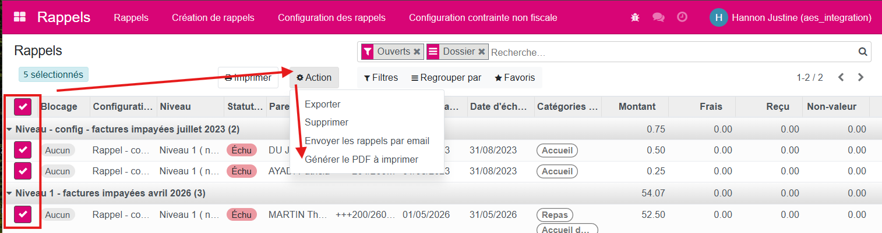
Task: Open the Regrouper par dropdown
Action: (446, 78)
